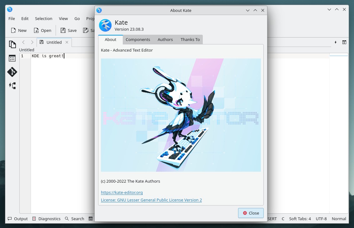Click the Untitled path label above the editor
Viewport: 354px width, 228px height.
coord(27,50)
